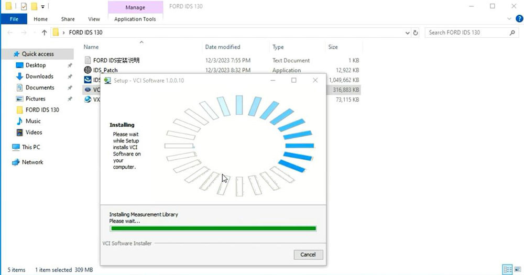Toggle the properties checkmark in quick access toolbar
The height and width of the screenshot is (275, 524).
click(x=24, y=6)
